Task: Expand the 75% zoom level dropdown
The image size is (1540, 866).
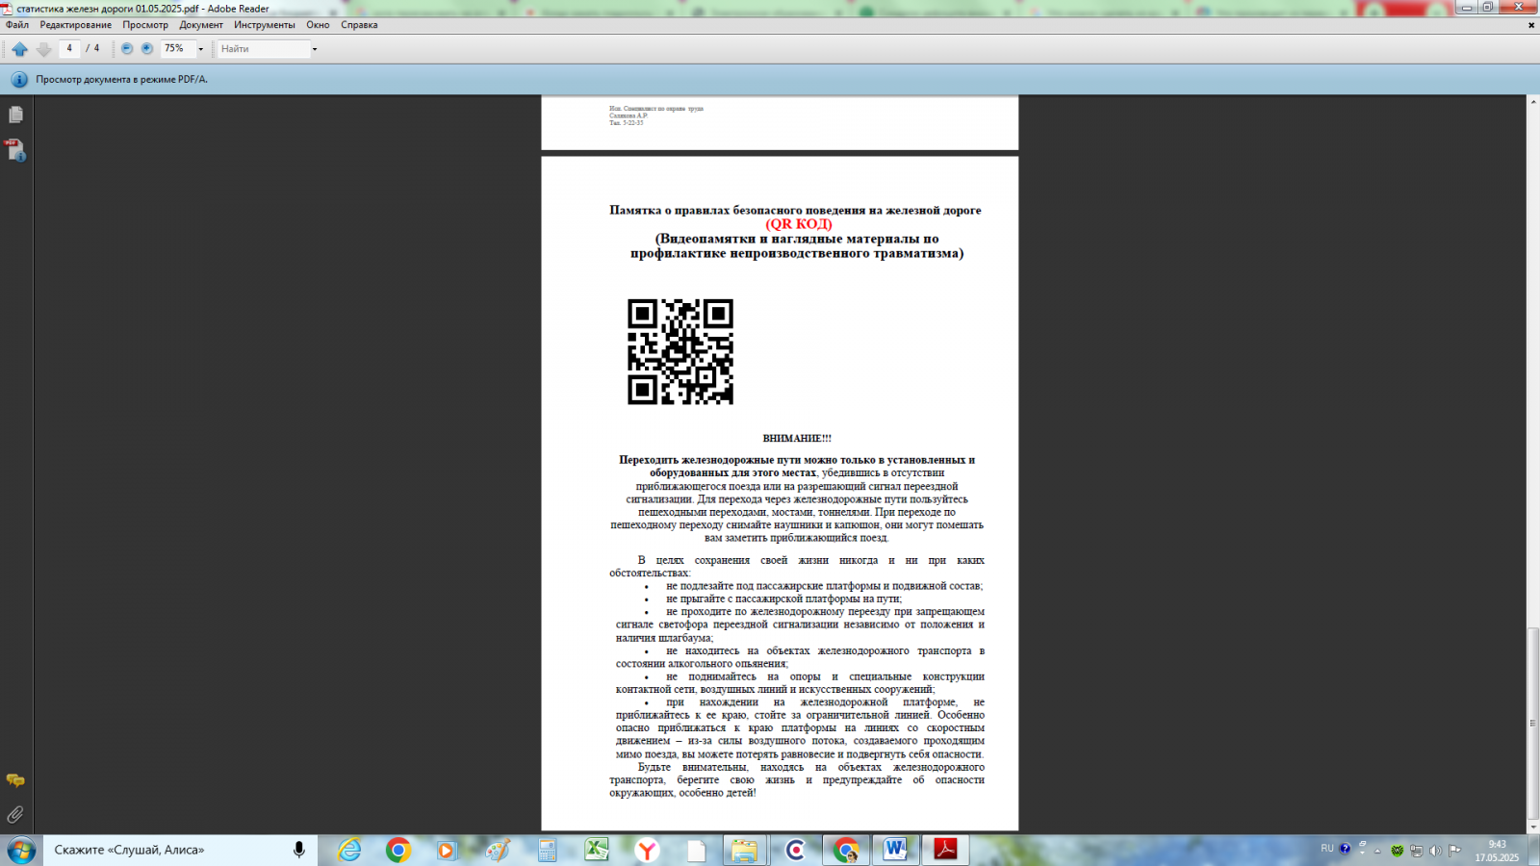Action: [200, 49]
